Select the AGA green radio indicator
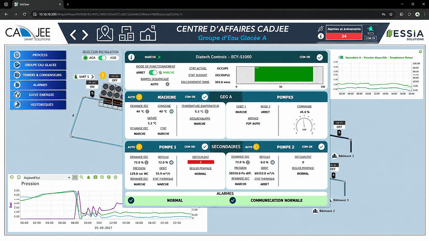 86,58
